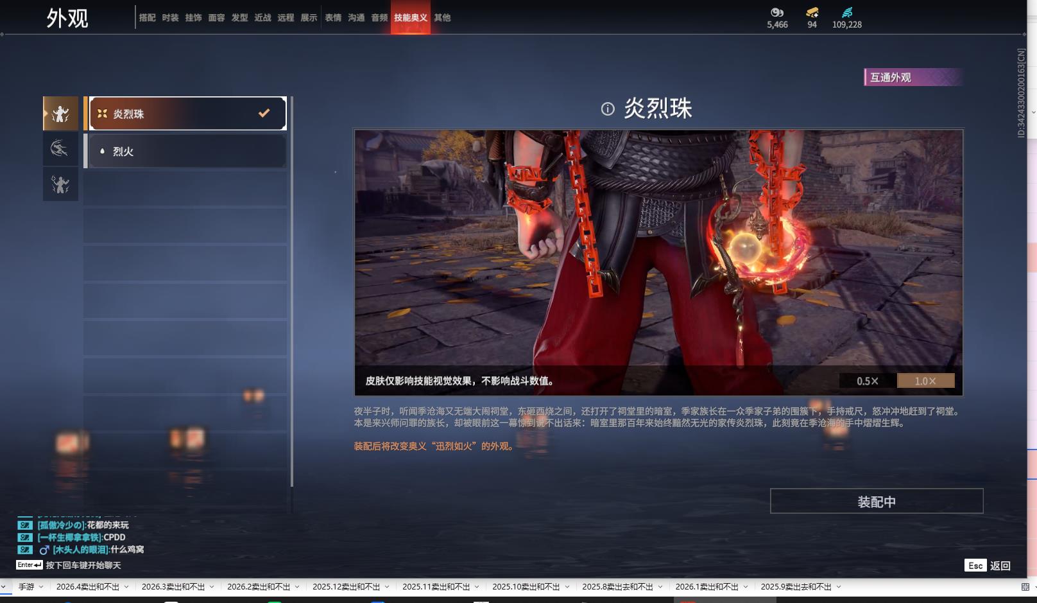This screenshot has width=1037, height=603.
Task: Select the first skill stance icon in sidebar
Action: [x=60, y=113]
